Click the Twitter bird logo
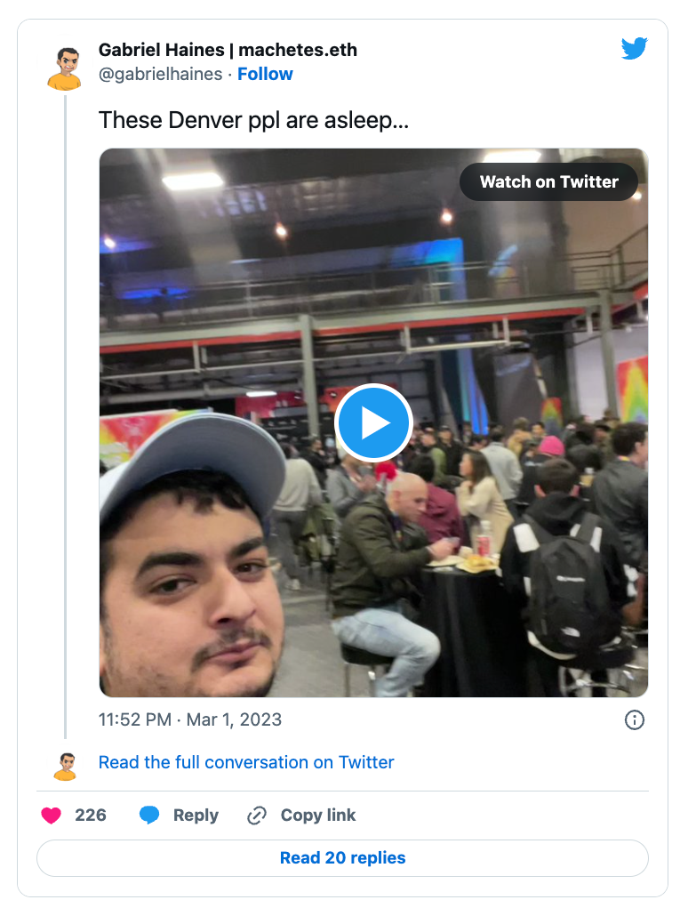Image resolution: width=688 pixels, height=916 pixels. click(634, 49)
